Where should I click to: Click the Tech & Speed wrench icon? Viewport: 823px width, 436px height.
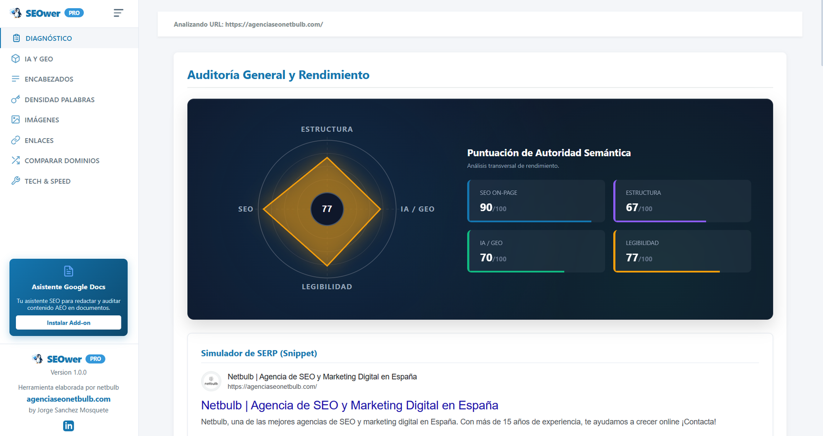[15, 181]
